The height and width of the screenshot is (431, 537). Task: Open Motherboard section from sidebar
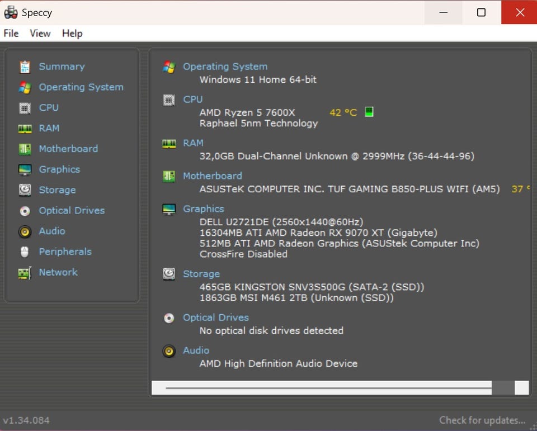pos(68,149)
